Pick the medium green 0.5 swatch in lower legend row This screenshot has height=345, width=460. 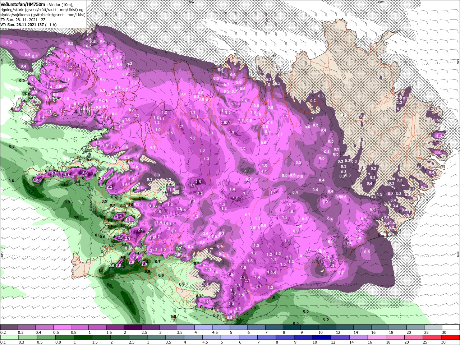pos(47,337)
